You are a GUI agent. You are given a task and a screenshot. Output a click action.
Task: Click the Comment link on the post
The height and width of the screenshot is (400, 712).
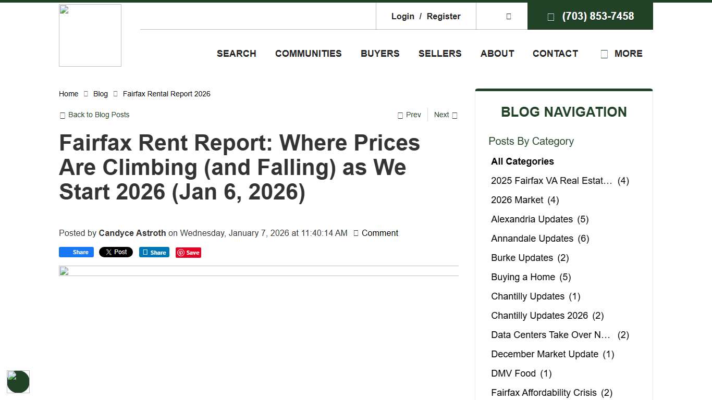click(x=379, y=233)
